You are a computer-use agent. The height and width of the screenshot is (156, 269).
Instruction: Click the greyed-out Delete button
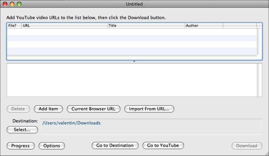tap(18, 109)
